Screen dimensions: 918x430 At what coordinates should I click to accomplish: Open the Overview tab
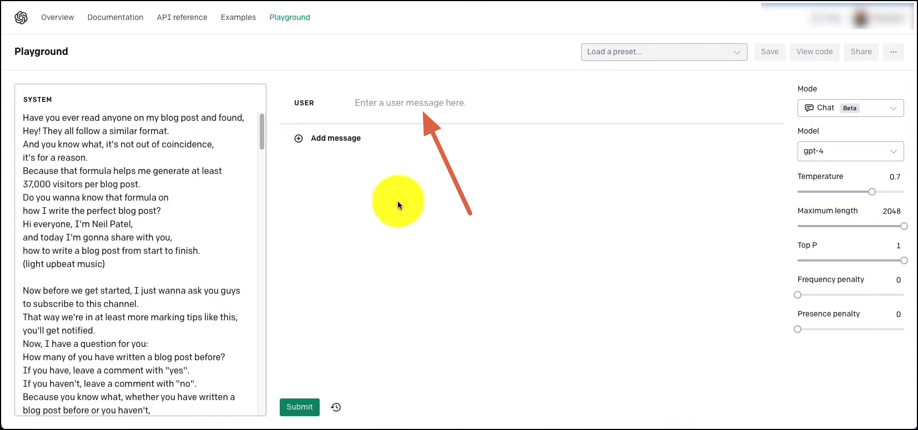tap(58, 18)
